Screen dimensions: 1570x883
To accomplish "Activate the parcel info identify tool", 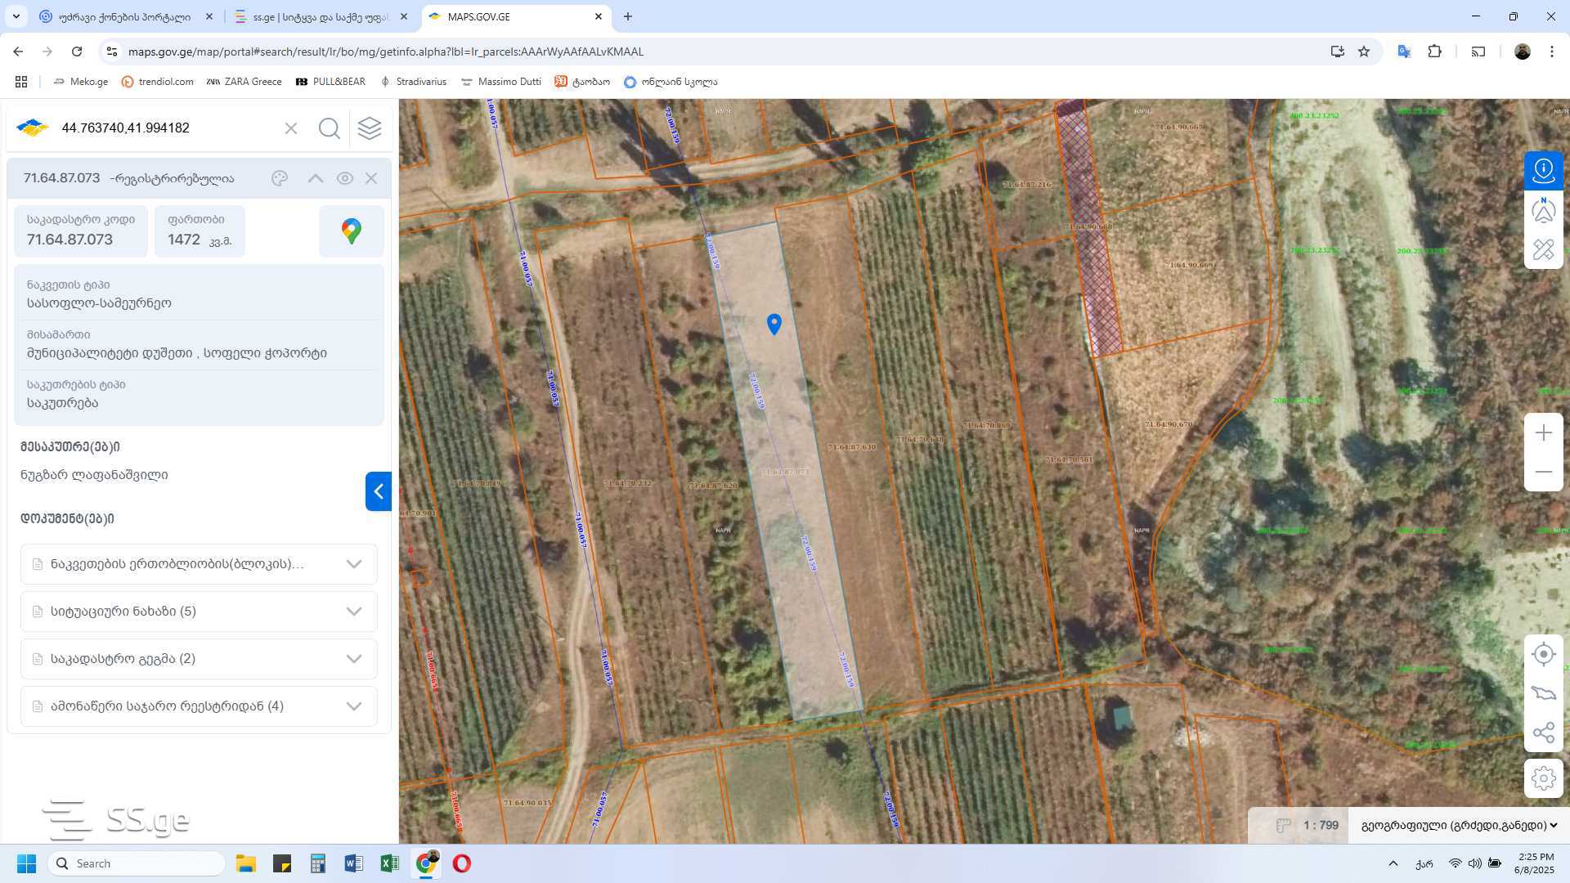I will (1543, 170).
